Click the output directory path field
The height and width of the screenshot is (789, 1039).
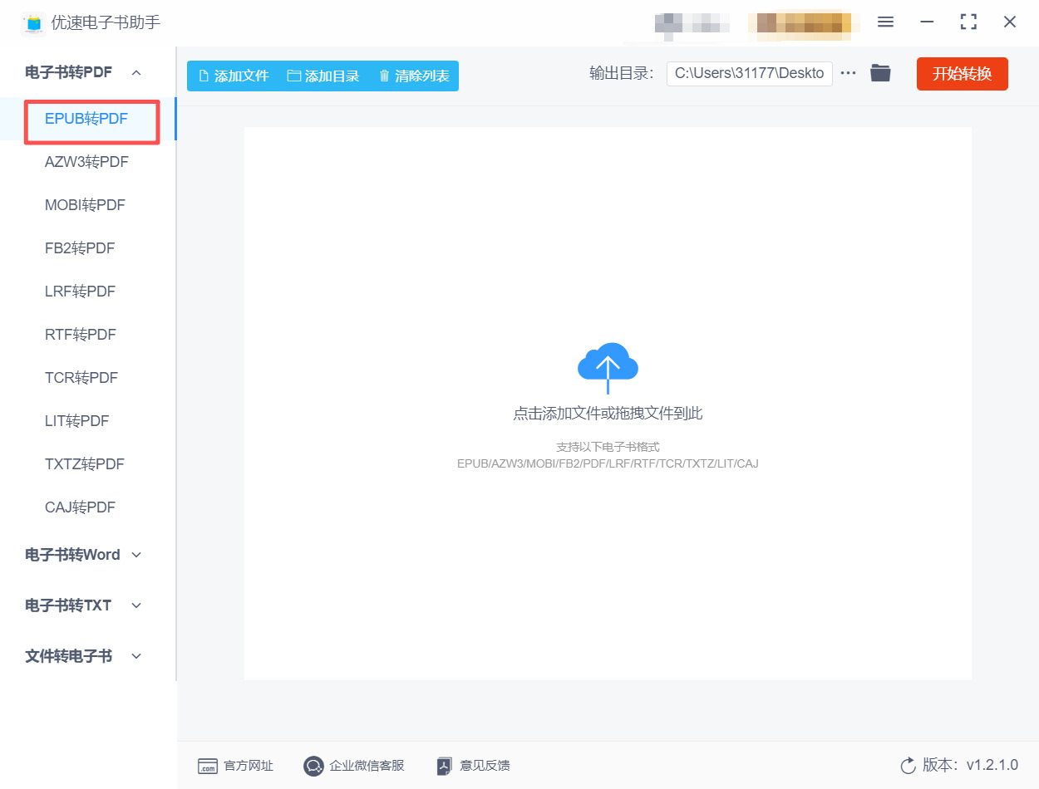[749, 73]
